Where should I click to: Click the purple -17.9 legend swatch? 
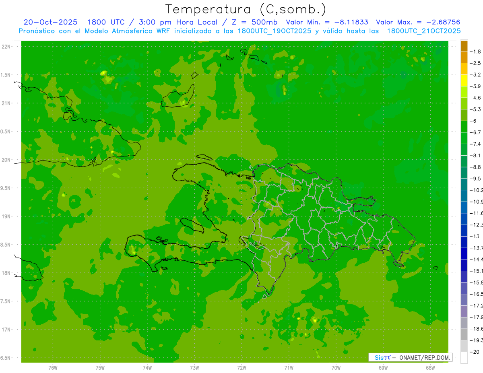[x=464, y=311]
